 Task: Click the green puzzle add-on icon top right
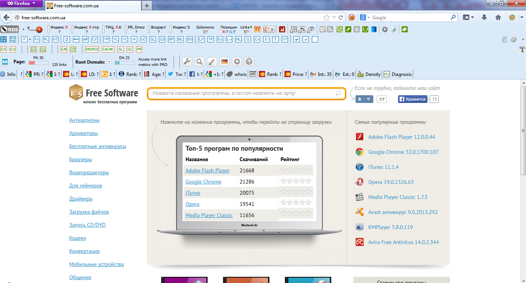404,29
